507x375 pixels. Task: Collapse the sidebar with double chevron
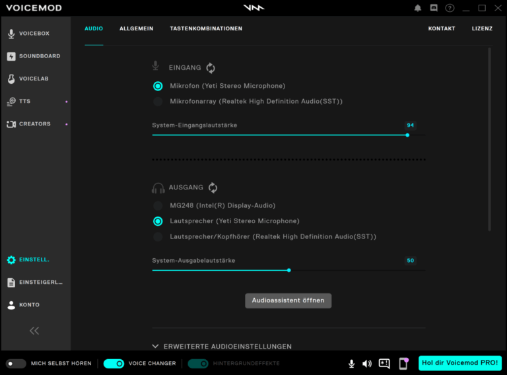click(x=34, y=331)
